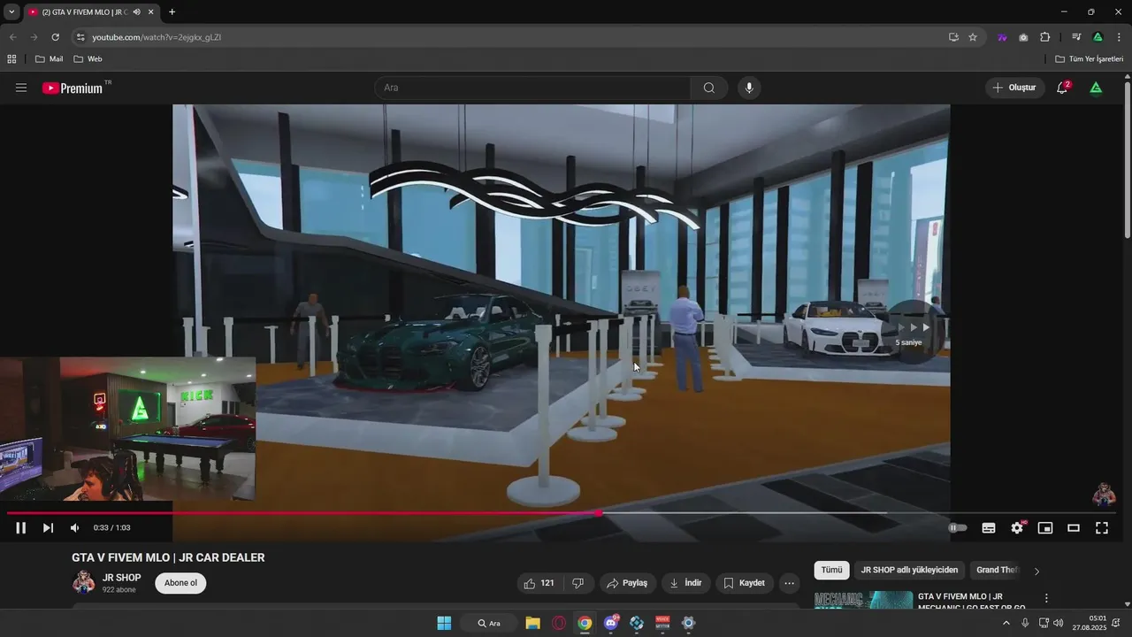Open the YouTube guide hamburger menu

point(21,88)
